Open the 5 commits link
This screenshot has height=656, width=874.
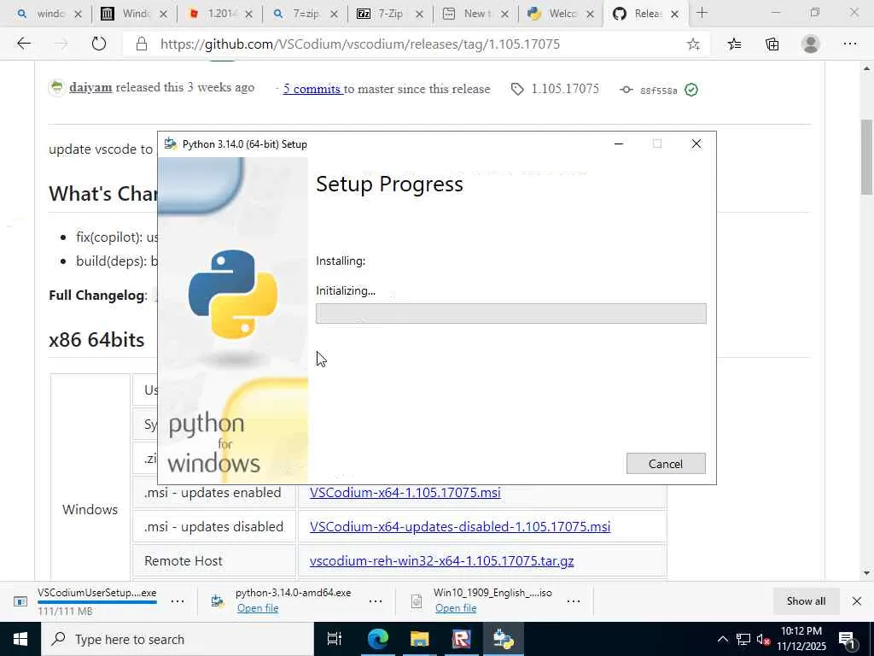point(312,89)
